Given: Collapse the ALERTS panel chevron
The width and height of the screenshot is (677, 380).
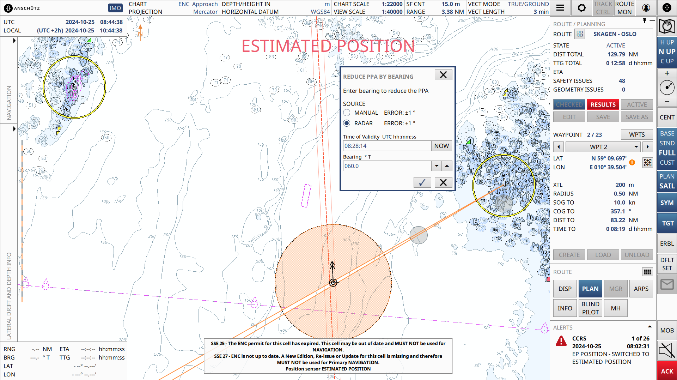Looking at the screenshot, I should (650, 327).
